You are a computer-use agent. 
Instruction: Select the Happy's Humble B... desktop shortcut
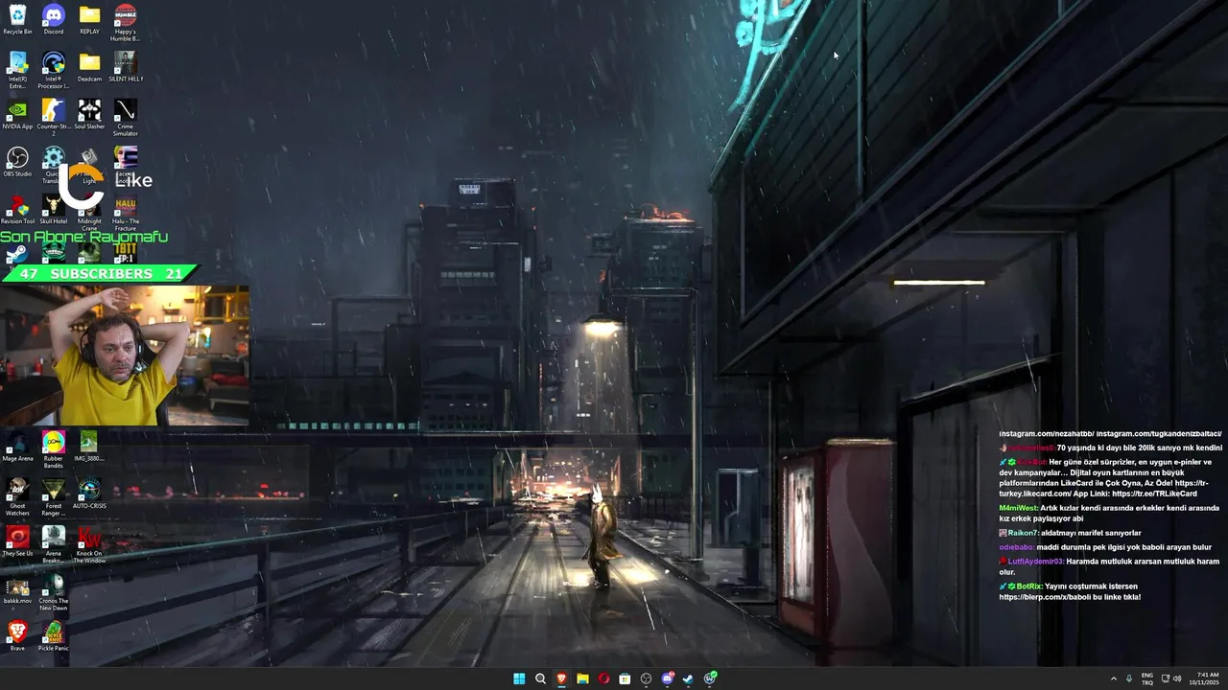pyautogui.click(x=125, y=23)
